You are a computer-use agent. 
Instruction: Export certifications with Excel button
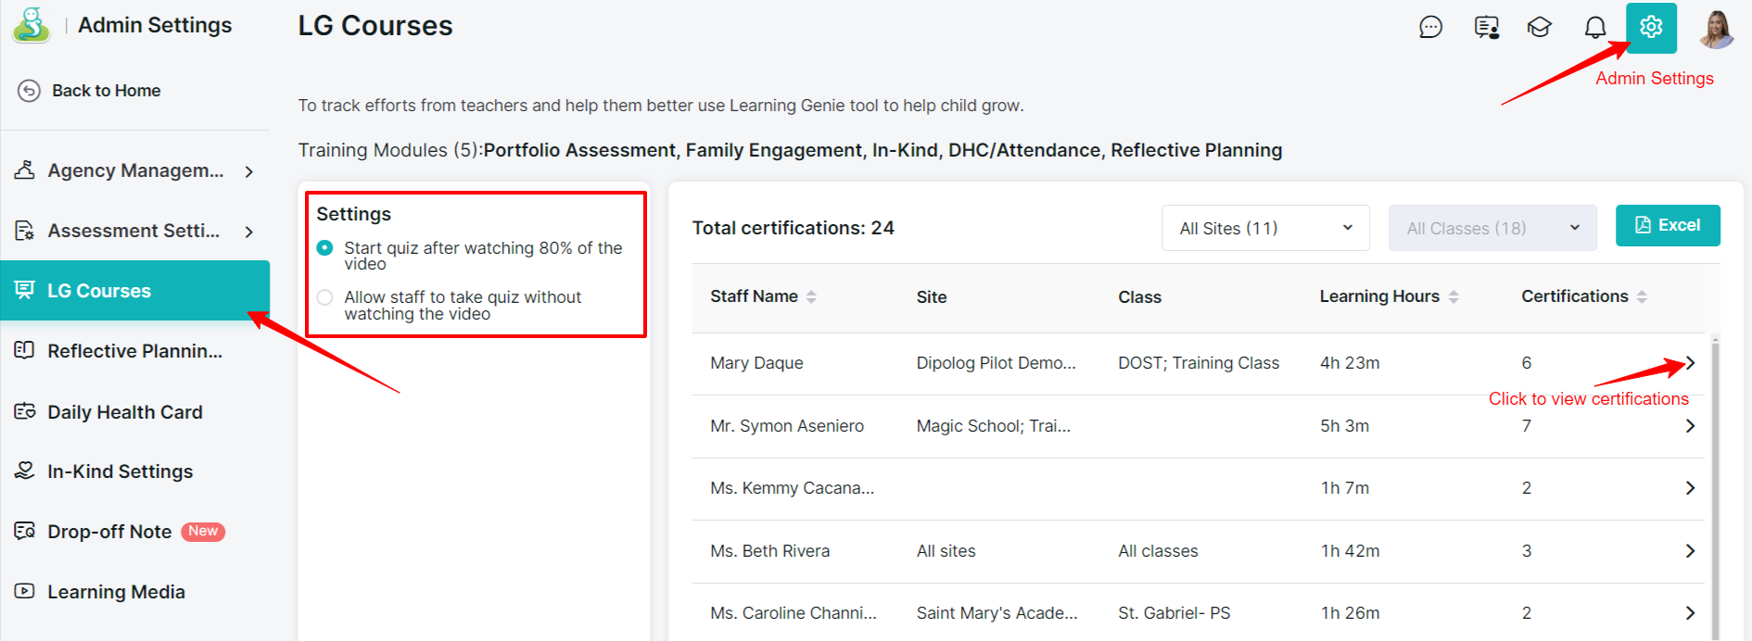[1668, 225]
